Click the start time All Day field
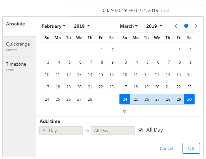This screenshot has width=206, height=159. pos(61,131)
